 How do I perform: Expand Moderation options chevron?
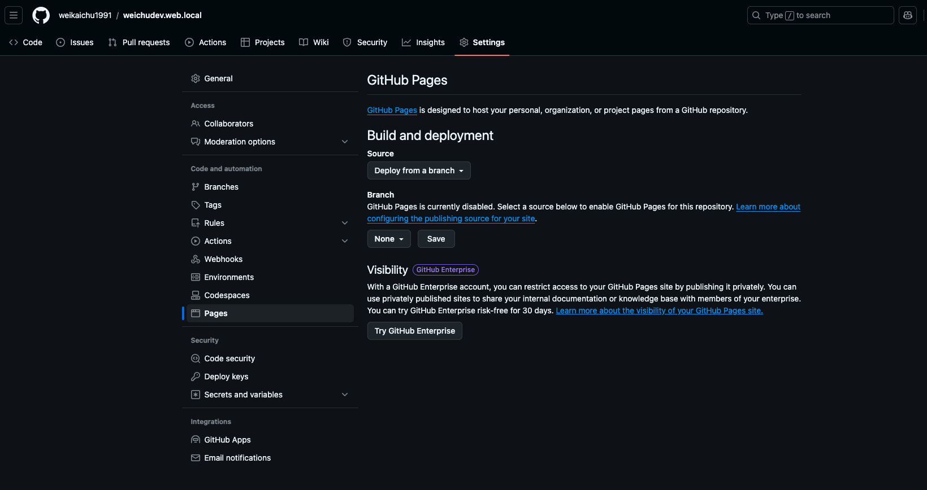pyautogui.click(x=345, y=142)
